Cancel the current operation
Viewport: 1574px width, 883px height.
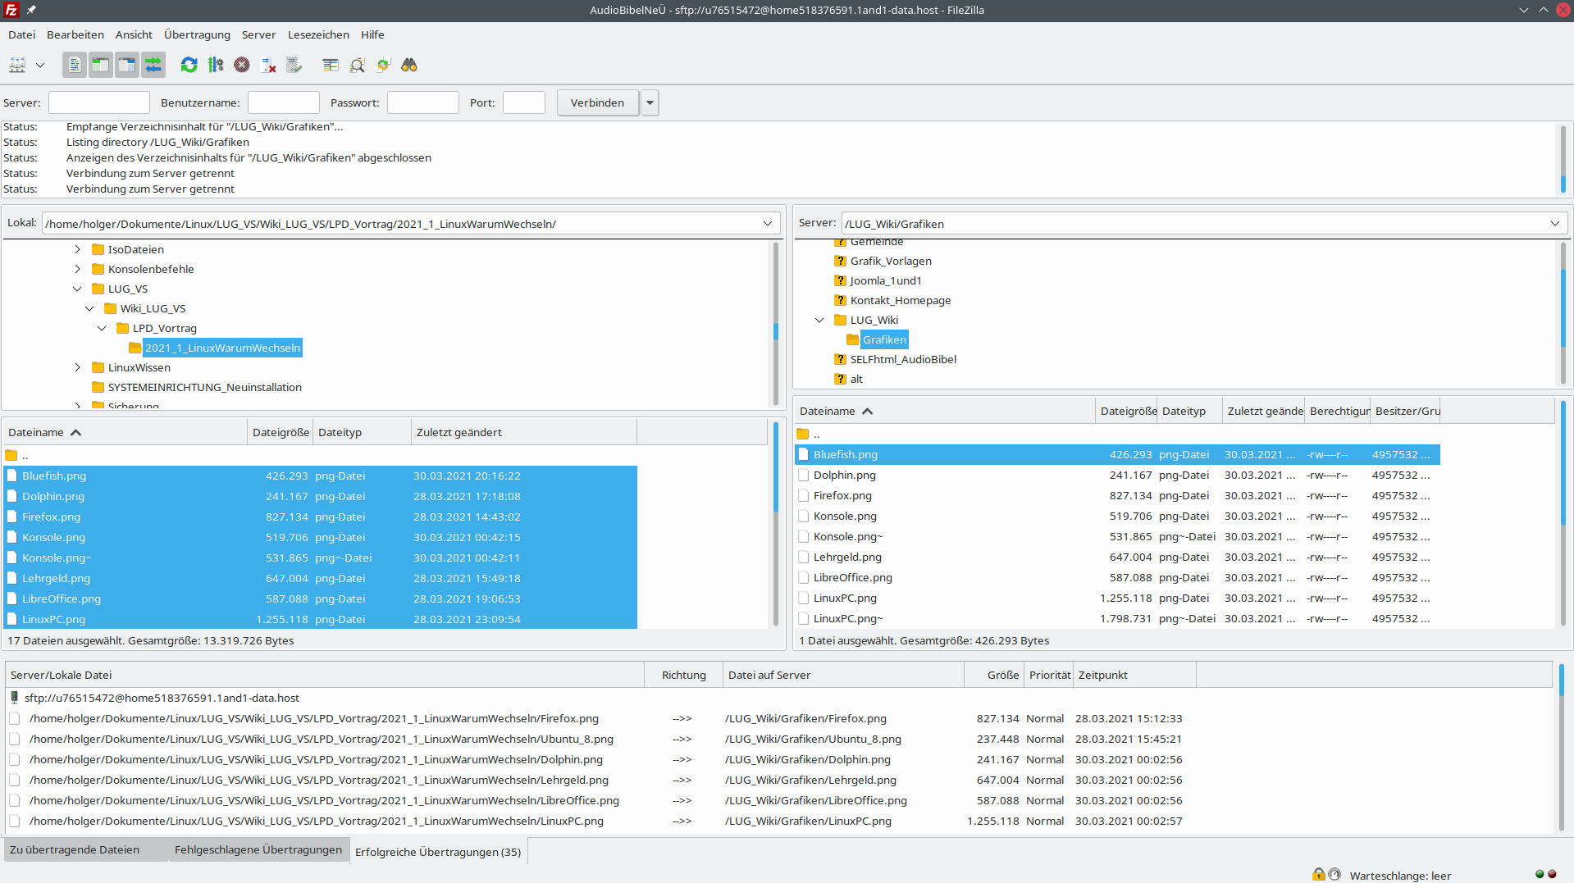point(242,65)
